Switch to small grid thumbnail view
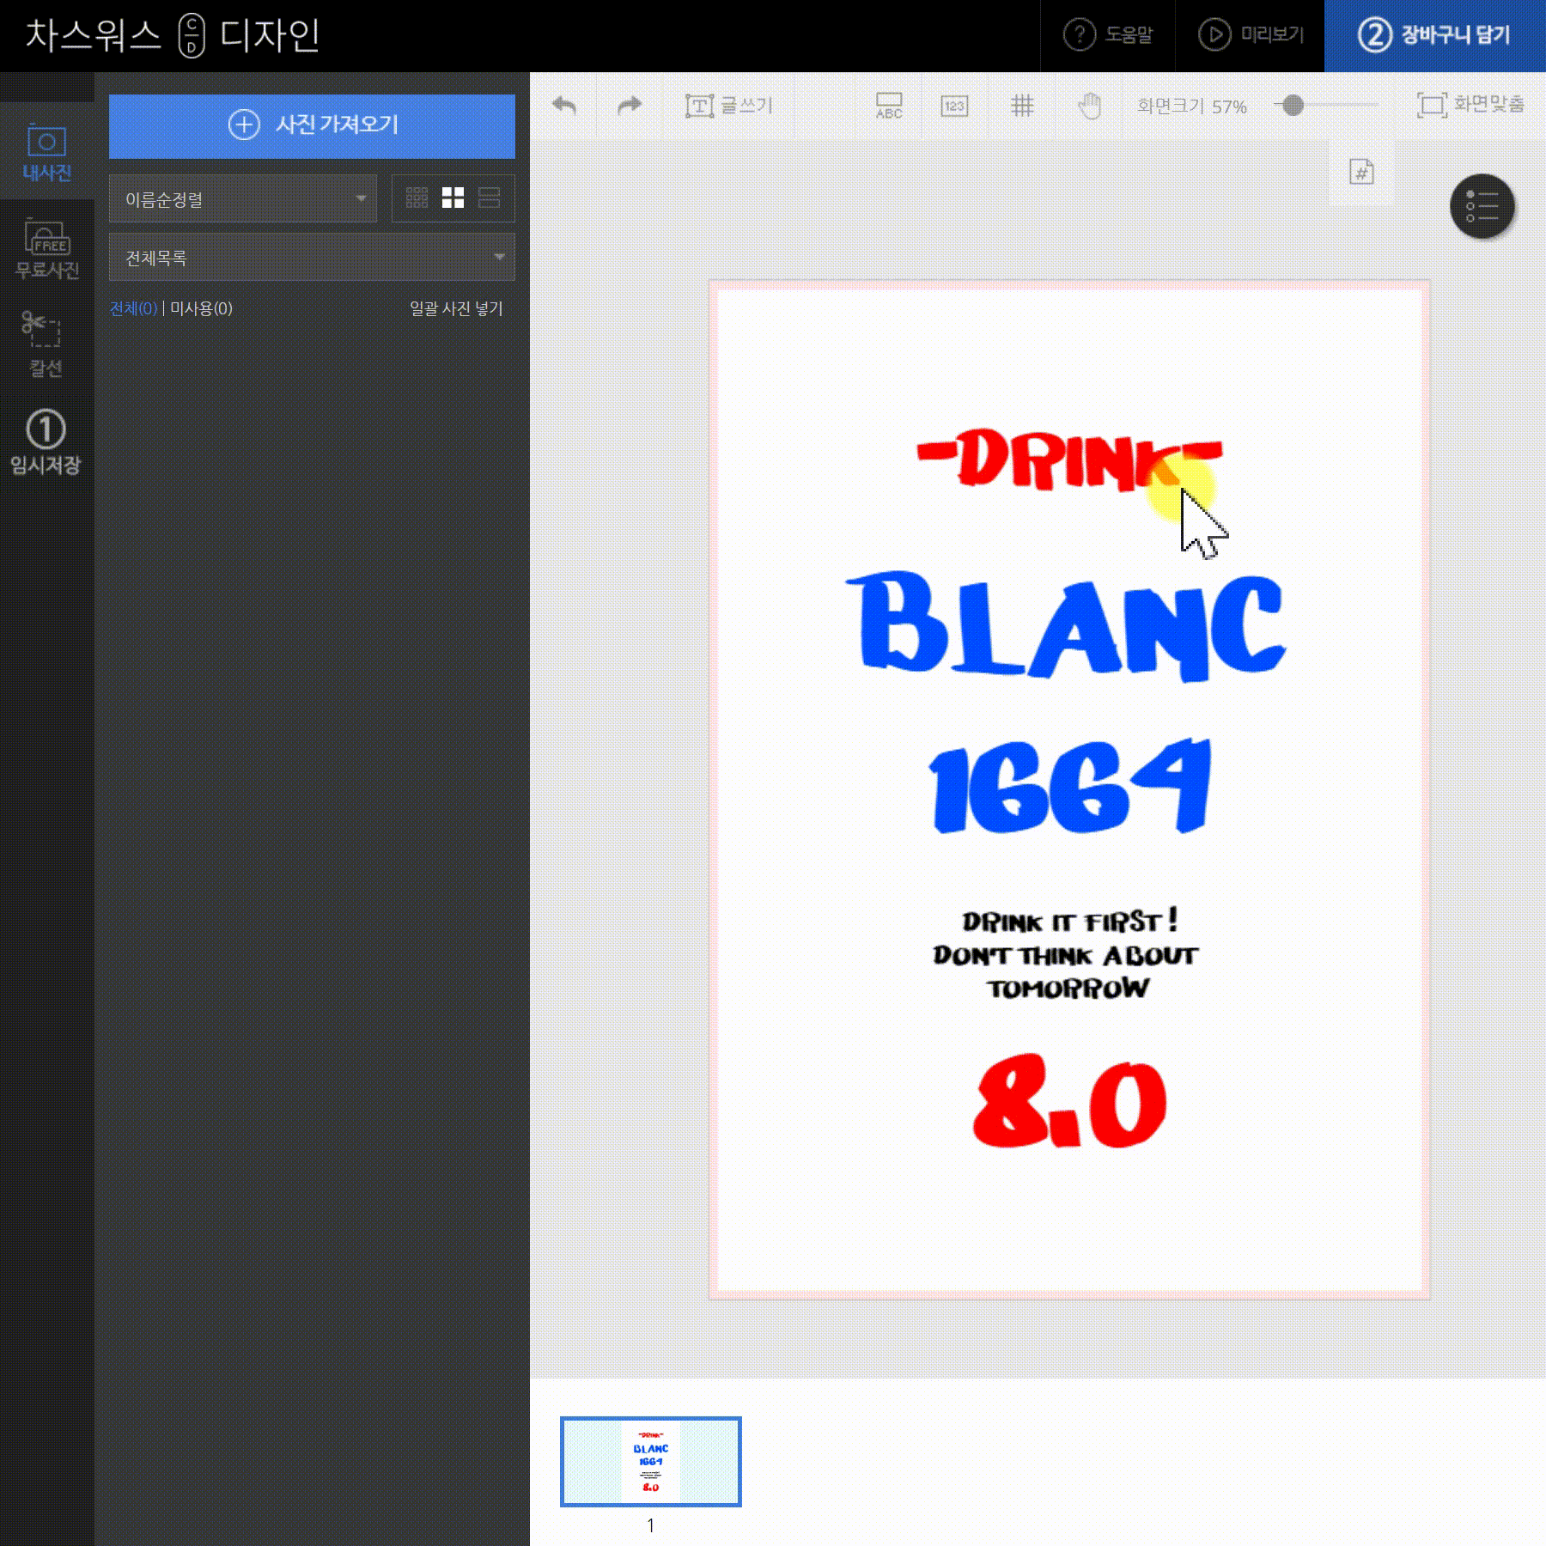 click(x=417, y=198)
